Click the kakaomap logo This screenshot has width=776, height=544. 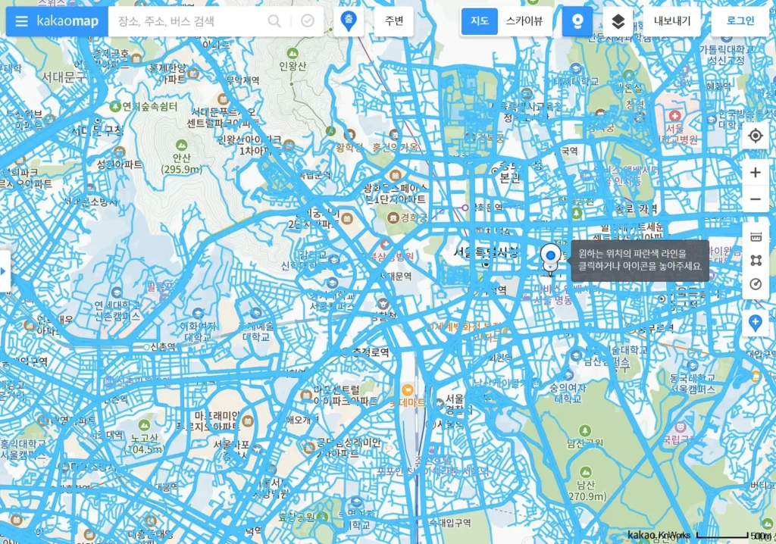pos(67,21)
